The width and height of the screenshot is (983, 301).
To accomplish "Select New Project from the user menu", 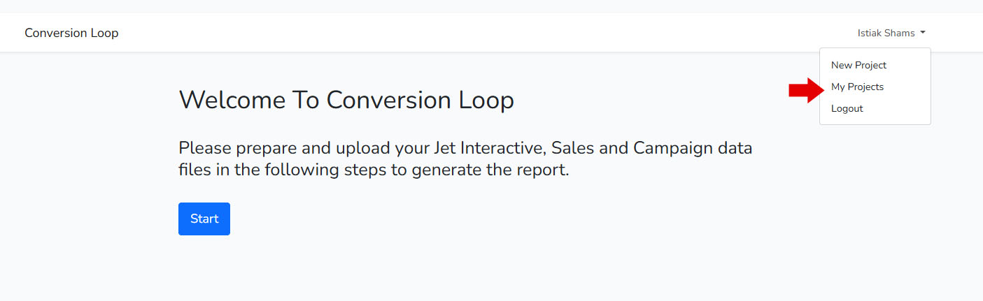I will coord(858,65).
